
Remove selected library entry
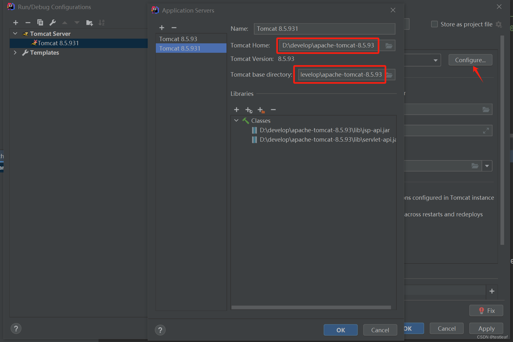pos(273,110)
